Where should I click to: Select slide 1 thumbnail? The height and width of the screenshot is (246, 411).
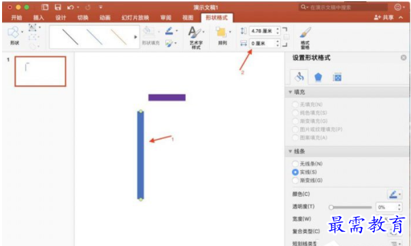click(40, 71)
